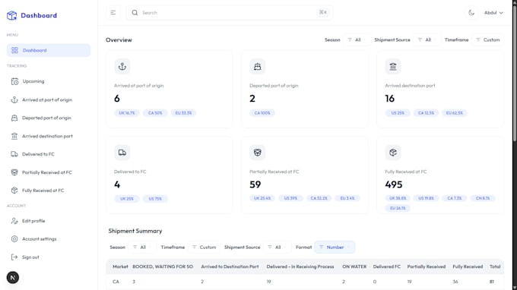The image size is (517, 290).
Task: Click truck icon on Delivered to FC card
Action: pos(122,153)
